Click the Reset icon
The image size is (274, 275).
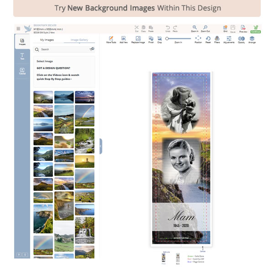[208, 40]
